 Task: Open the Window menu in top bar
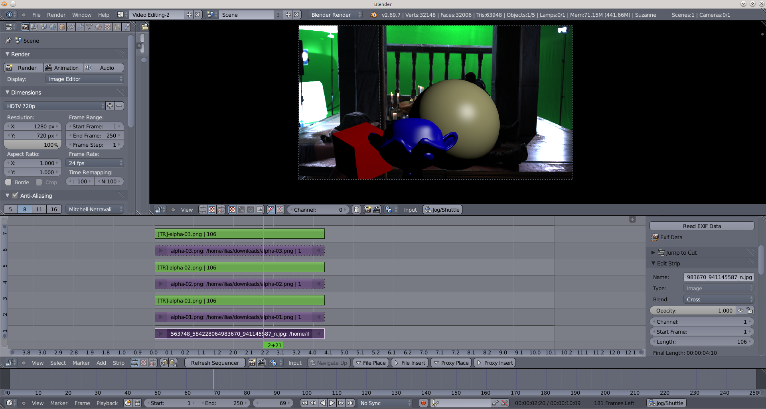[82, 15]
